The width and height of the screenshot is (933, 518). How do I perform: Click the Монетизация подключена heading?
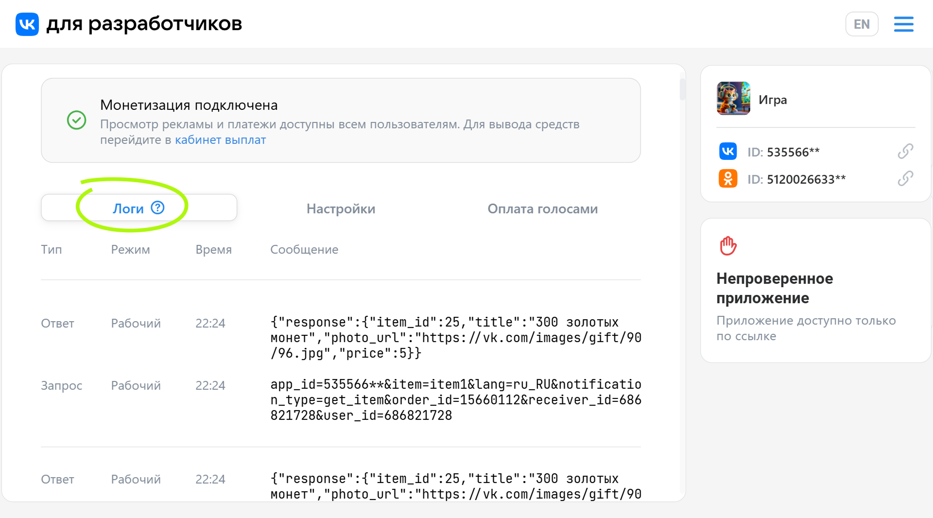[189, 105]
